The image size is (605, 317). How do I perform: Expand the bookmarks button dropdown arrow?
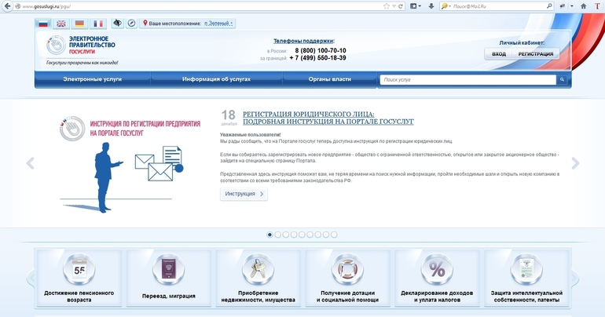point(420,6)
